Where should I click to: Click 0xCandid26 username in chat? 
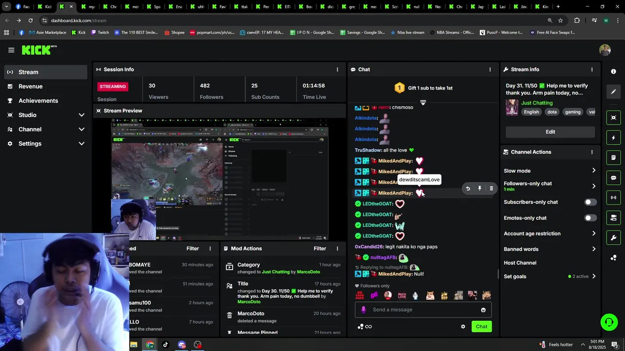click(369, 247)
